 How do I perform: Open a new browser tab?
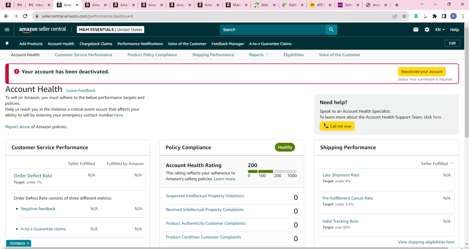click(397, 5)
